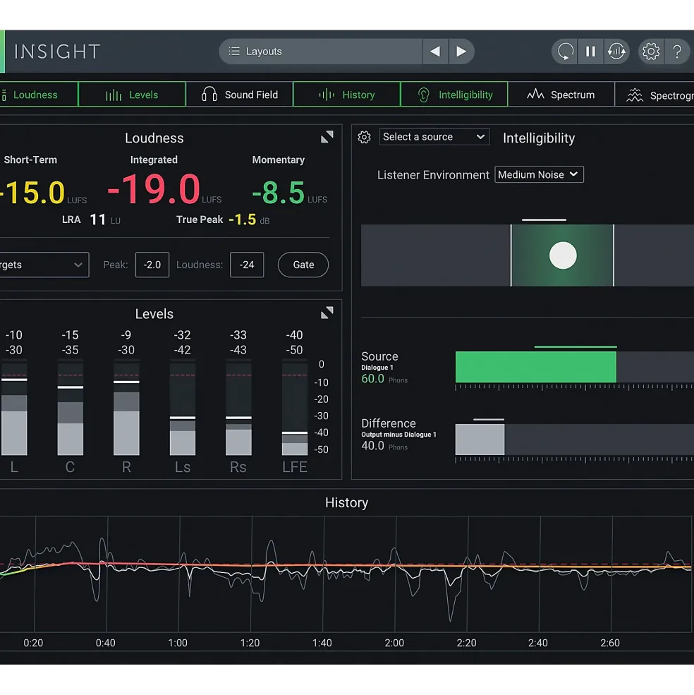Click the Integrated -19.0 reading

154,189
